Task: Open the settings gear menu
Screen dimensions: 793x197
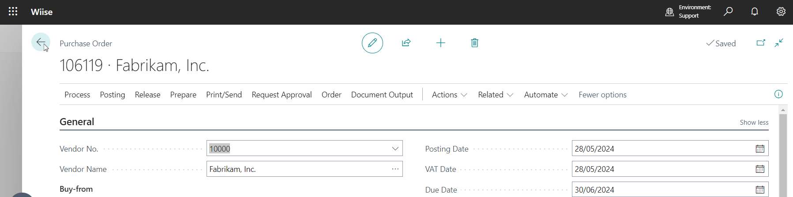Action: click(x=781, y=11)
